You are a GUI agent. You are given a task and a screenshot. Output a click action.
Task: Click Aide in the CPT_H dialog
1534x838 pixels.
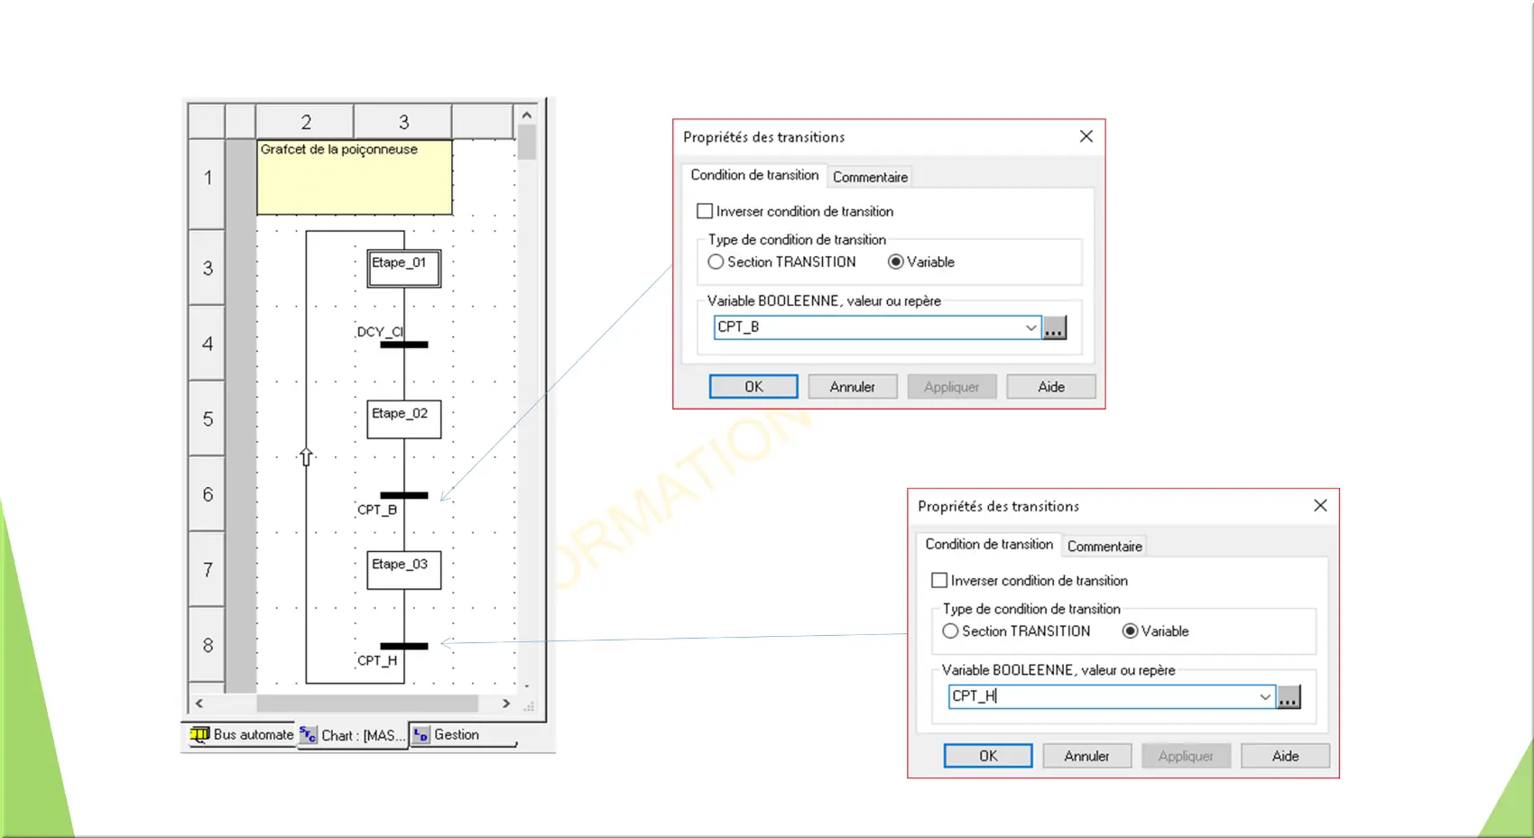click(1286, 756)
